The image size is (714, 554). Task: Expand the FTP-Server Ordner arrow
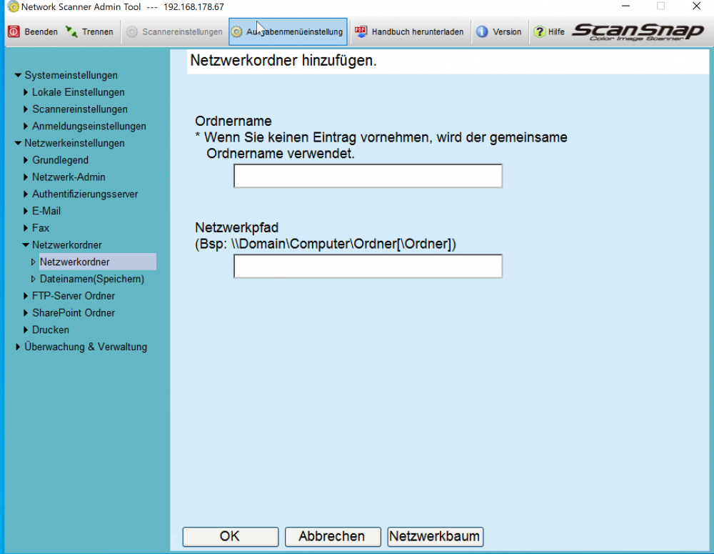coord(26,296)
